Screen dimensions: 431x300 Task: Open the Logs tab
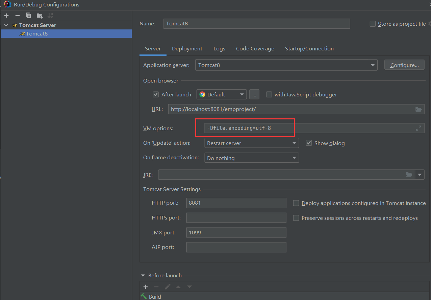click(x=219, y=49)
